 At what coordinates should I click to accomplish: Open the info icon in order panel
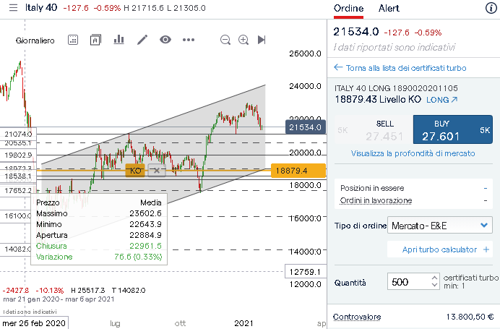click(490, 9)
